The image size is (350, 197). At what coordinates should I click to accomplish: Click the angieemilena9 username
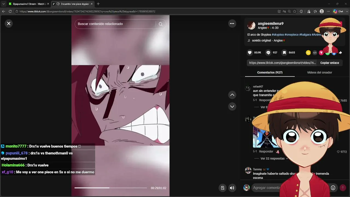click(270, 24)
